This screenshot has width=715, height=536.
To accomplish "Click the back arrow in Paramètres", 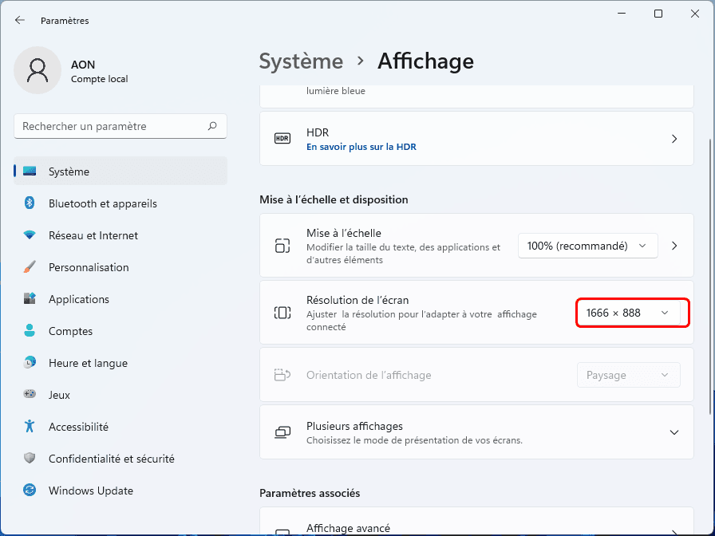I will (20, 21).
